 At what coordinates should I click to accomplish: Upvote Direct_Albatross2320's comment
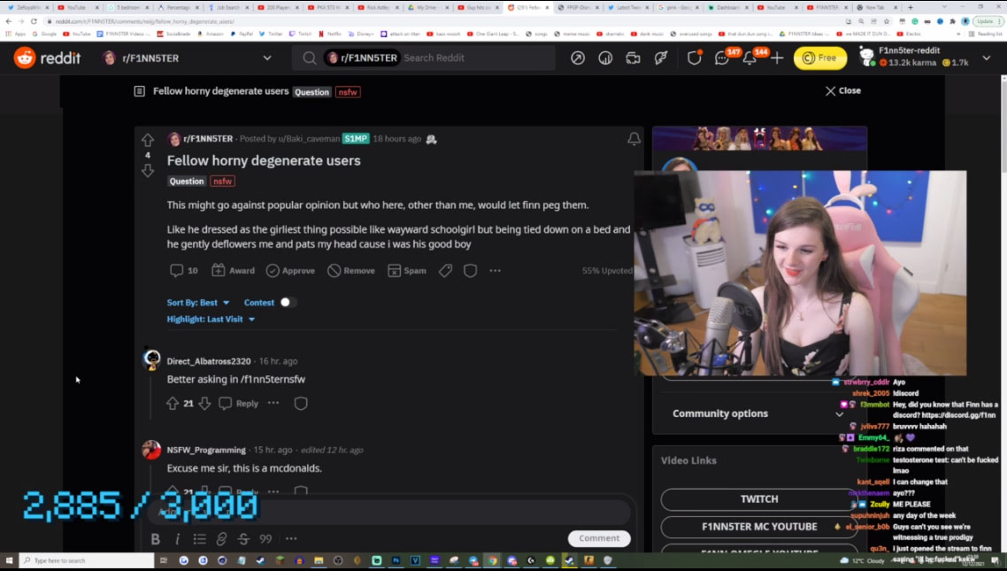(173, 404)
